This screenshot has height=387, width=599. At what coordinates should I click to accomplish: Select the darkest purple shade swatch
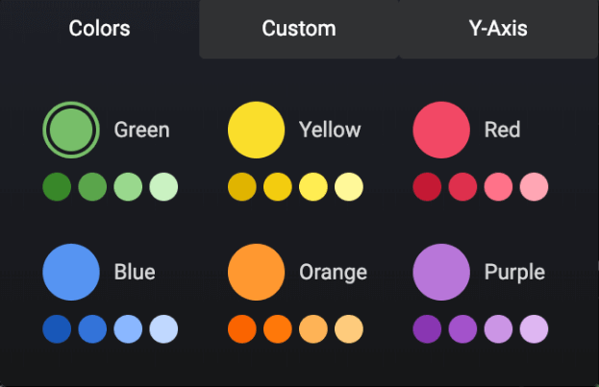(427, 329)
